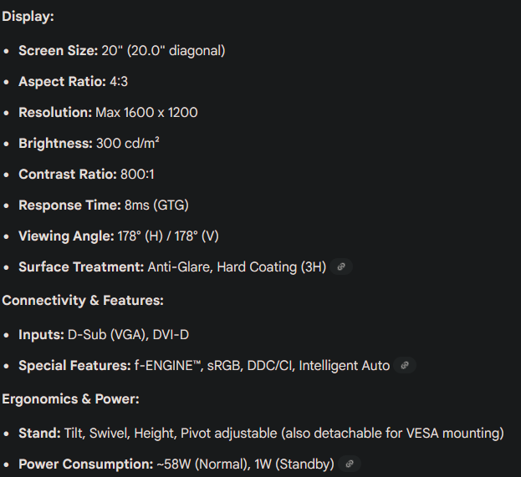Click the Viewing Angle label

(66, 236)
